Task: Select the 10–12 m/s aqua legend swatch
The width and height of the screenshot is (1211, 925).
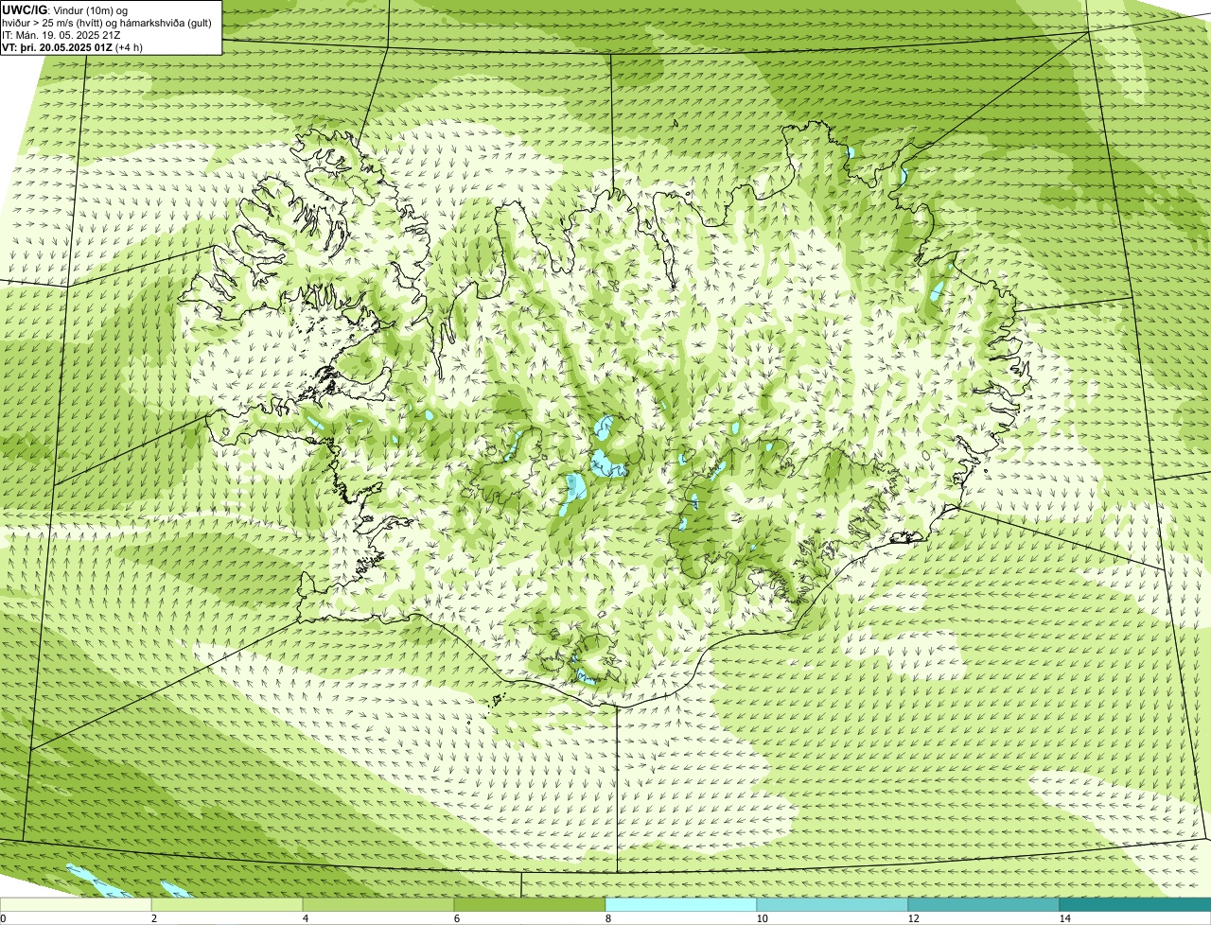Action: [x=833, y=904]
